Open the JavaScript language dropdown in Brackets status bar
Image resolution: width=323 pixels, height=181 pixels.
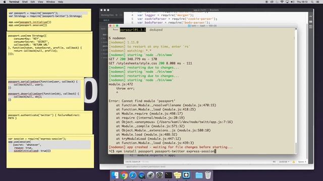[284, 162]
